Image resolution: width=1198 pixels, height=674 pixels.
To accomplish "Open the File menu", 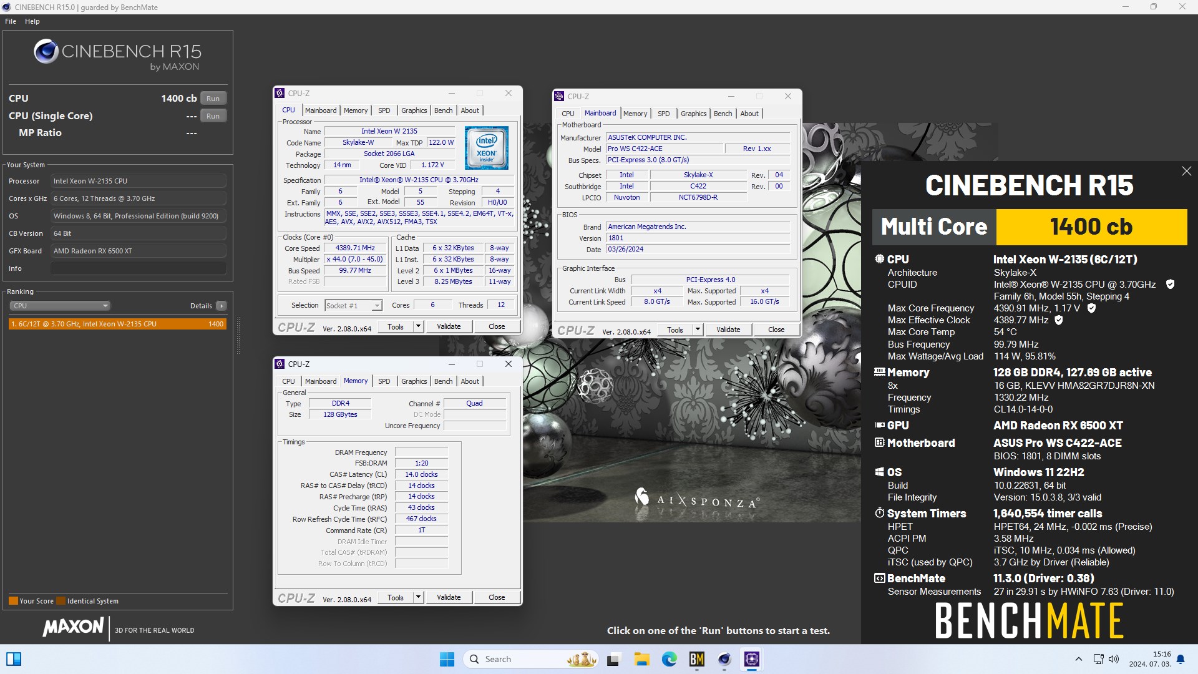I will (11, 21).
